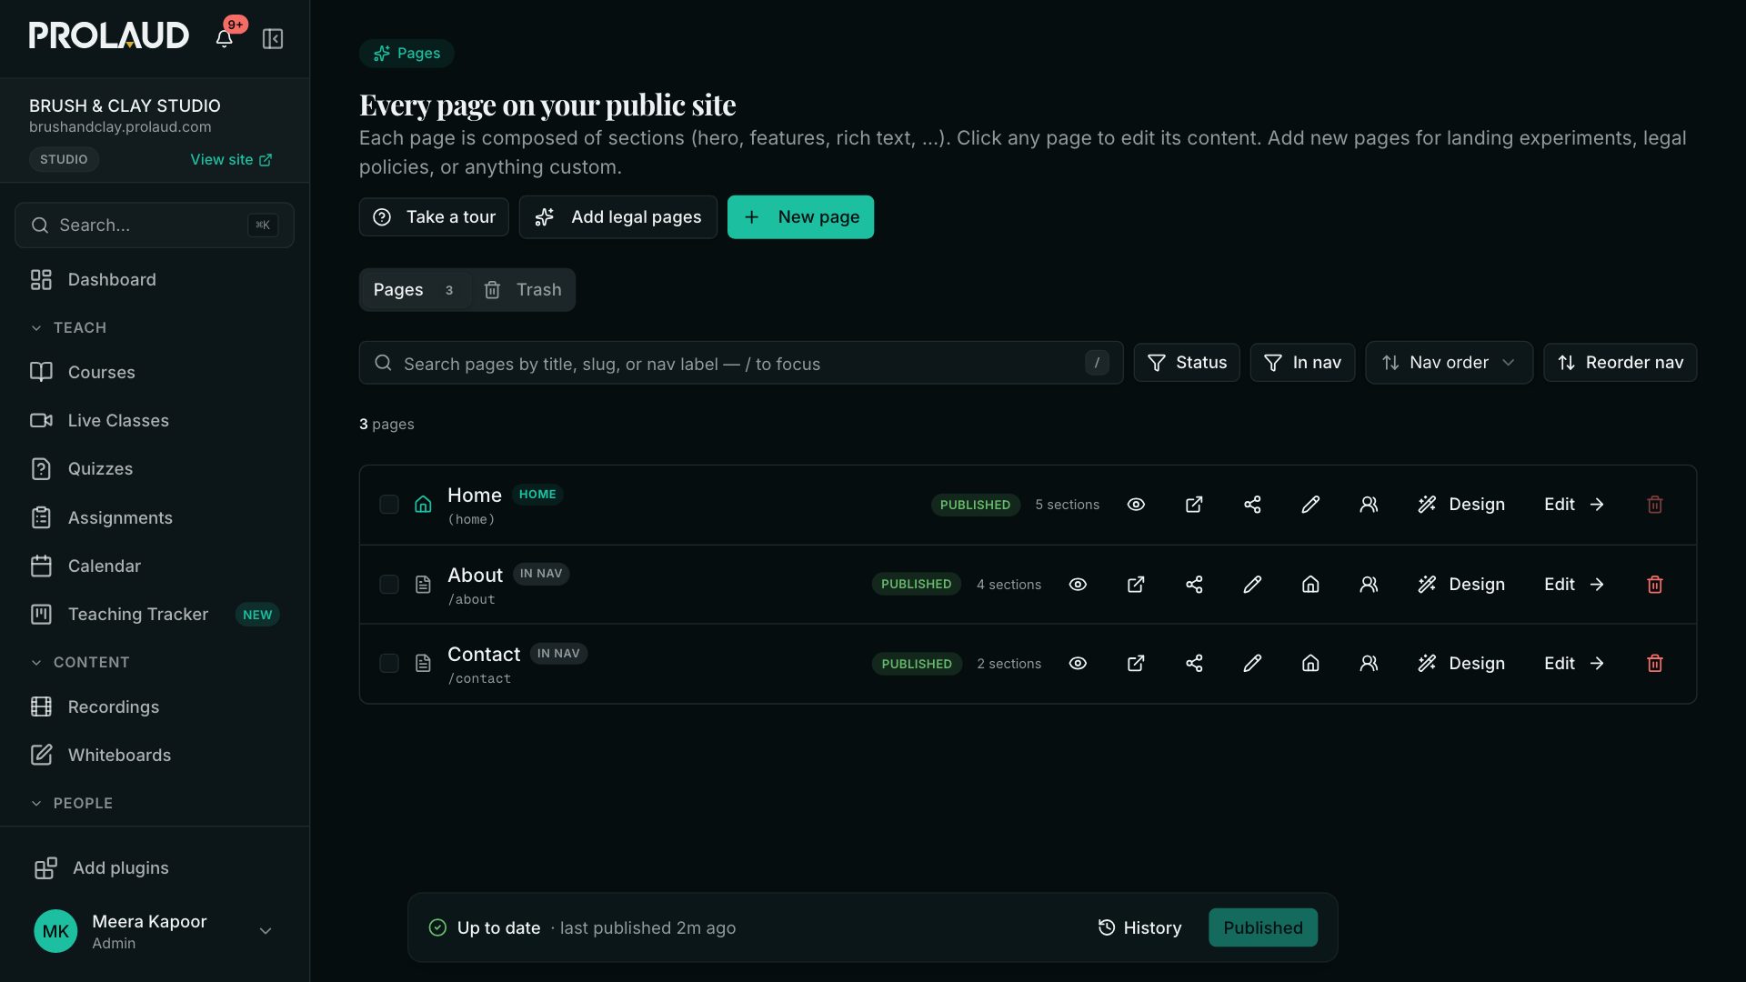Click the Home row trash icon

[1655, 505]
